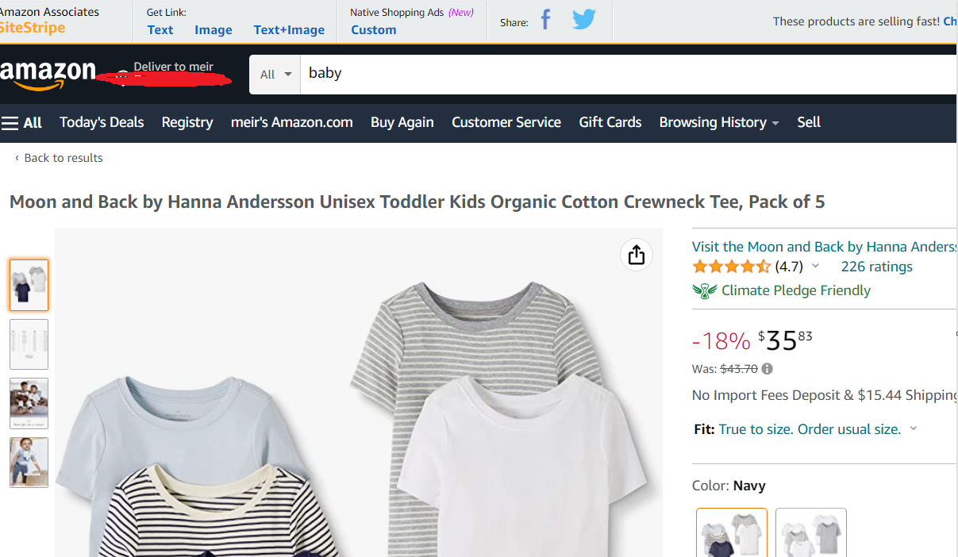Get SiteStripe Text+Image link
This screenshot has width=958, height=557.
pos(289,30)
